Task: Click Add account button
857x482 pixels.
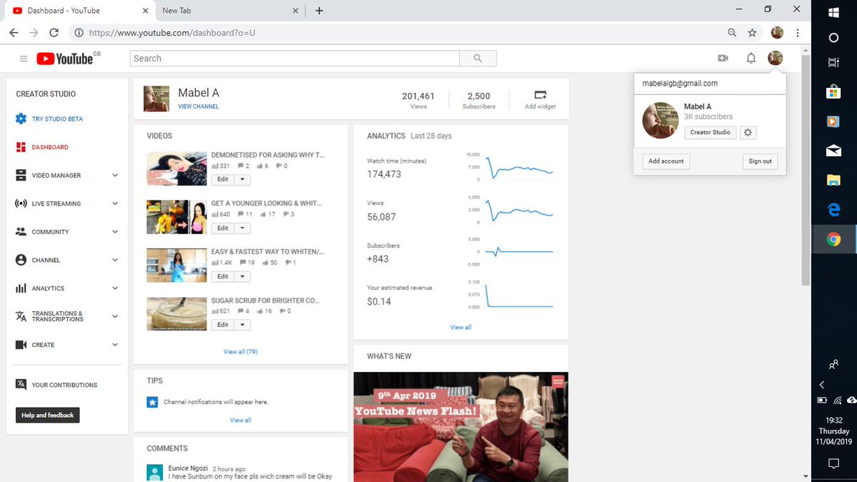Action: pyautogui.click(x=666, y=161)
